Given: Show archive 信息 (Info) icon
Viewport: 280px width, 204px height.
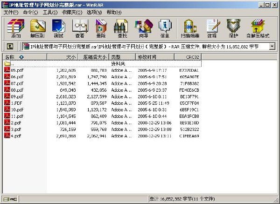Looking at the screenshot, I should [165, 26].
